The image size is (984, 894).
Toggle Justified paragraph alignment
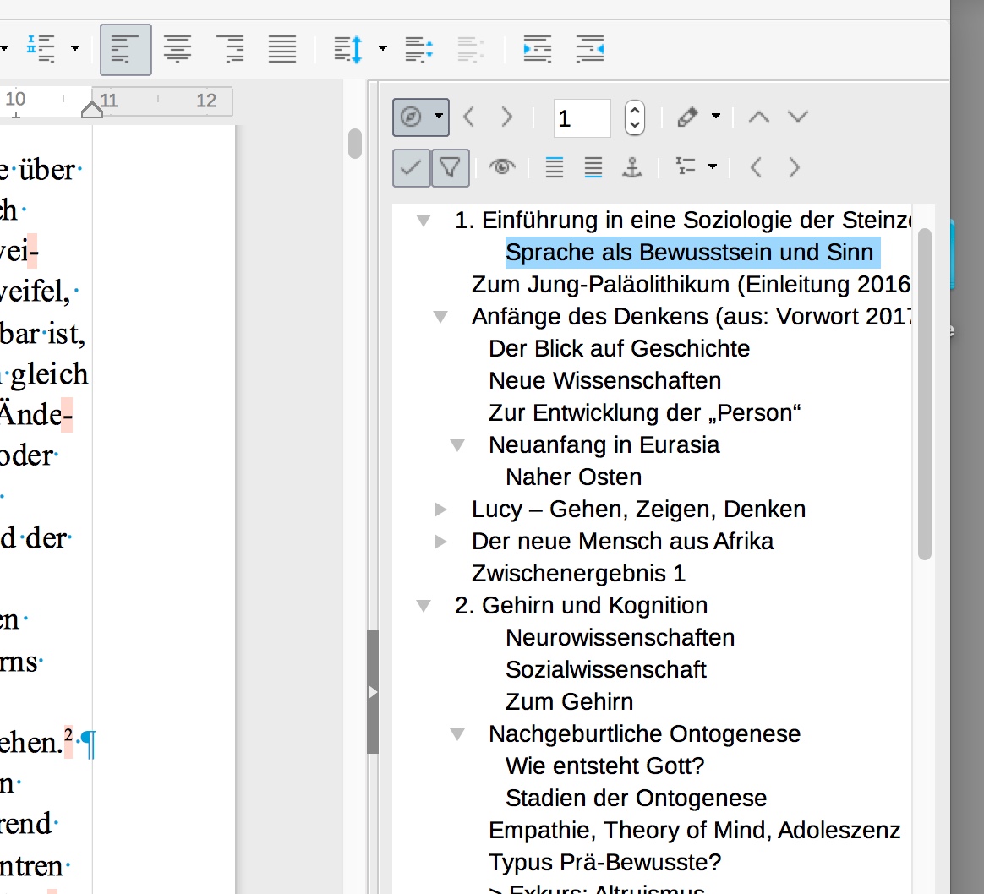click(x=282, y=49)
